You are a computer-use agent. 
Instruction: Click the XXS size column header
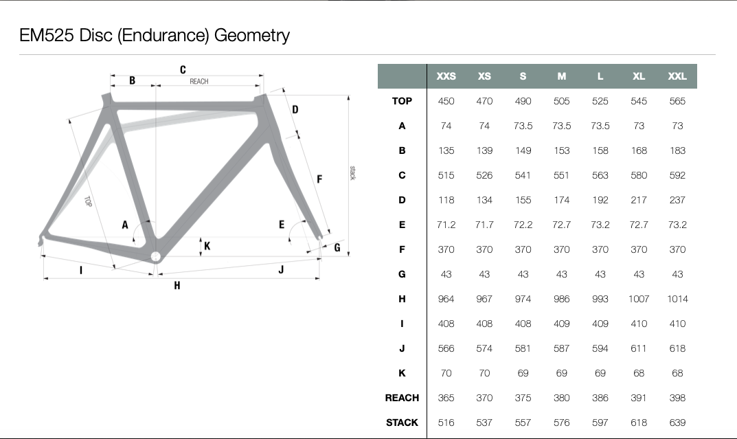(x=446, y=76)
